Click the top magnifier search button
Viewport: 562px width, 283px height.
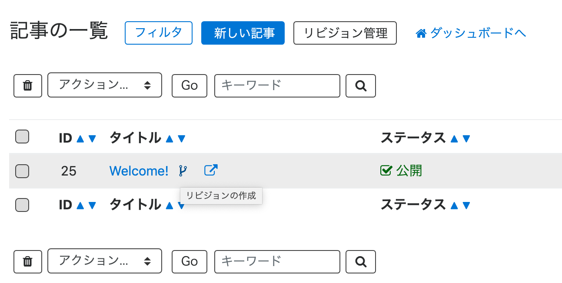tap(361, 86)
